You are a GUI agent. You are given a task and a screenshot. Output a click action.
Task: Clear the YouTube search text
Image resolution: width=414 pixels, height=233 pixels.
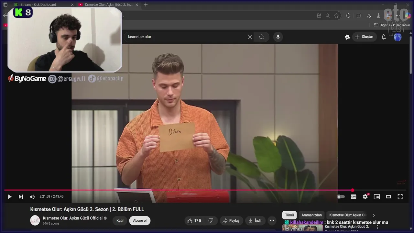point(250,37)
